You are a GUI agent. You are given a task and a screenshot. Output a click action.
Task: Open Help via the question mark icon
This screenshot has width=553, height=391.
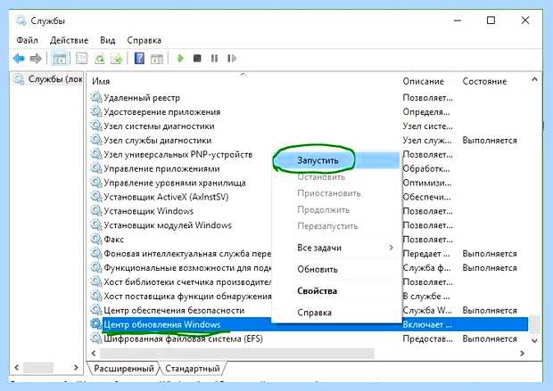pos(139,58)
